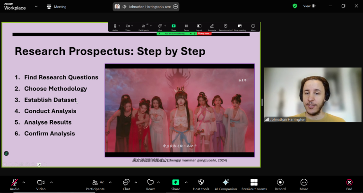Open the Participants panel from bottom toolbar
Image resolution: width=363 pixels, height=193 pixels.
[x=95, y=185]
